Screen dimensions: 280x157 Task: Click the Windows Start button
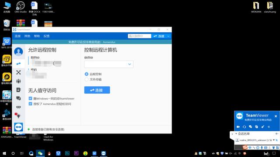point(4,153)
